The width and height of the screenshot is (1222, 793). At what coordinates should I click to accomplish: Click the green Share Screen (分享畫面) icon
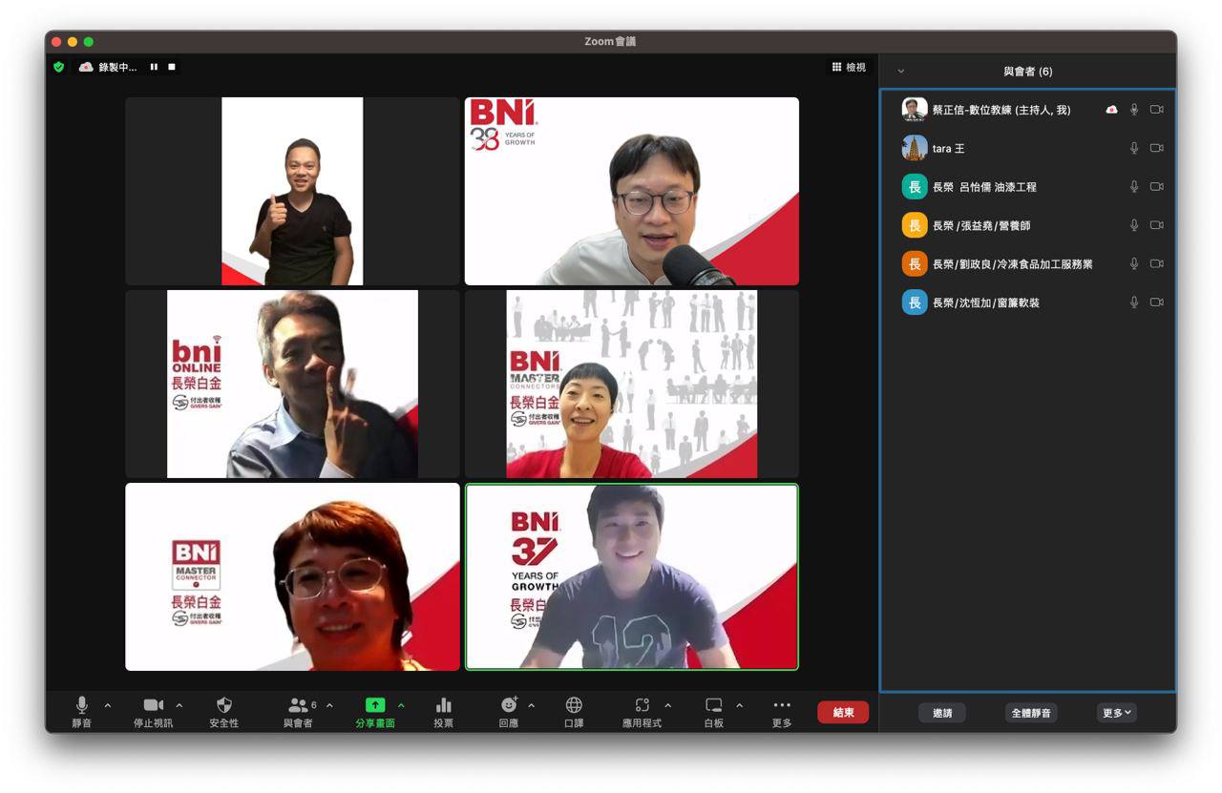(375, 705)
